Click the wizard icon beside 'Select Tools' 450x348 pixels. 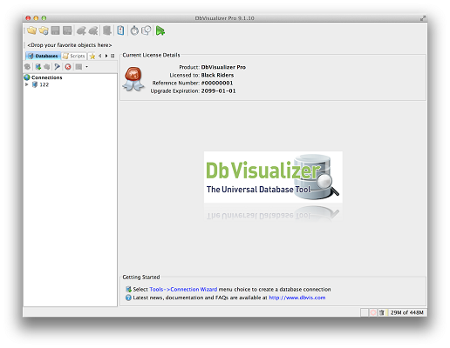(x=128, y=289)
